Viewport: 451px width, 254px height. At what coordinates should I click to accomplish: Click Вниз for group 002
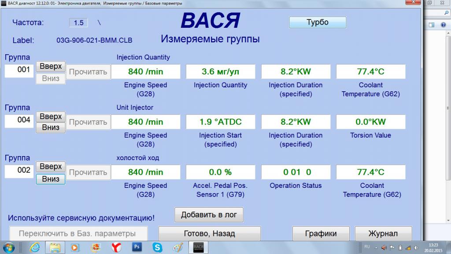point(51,179)
